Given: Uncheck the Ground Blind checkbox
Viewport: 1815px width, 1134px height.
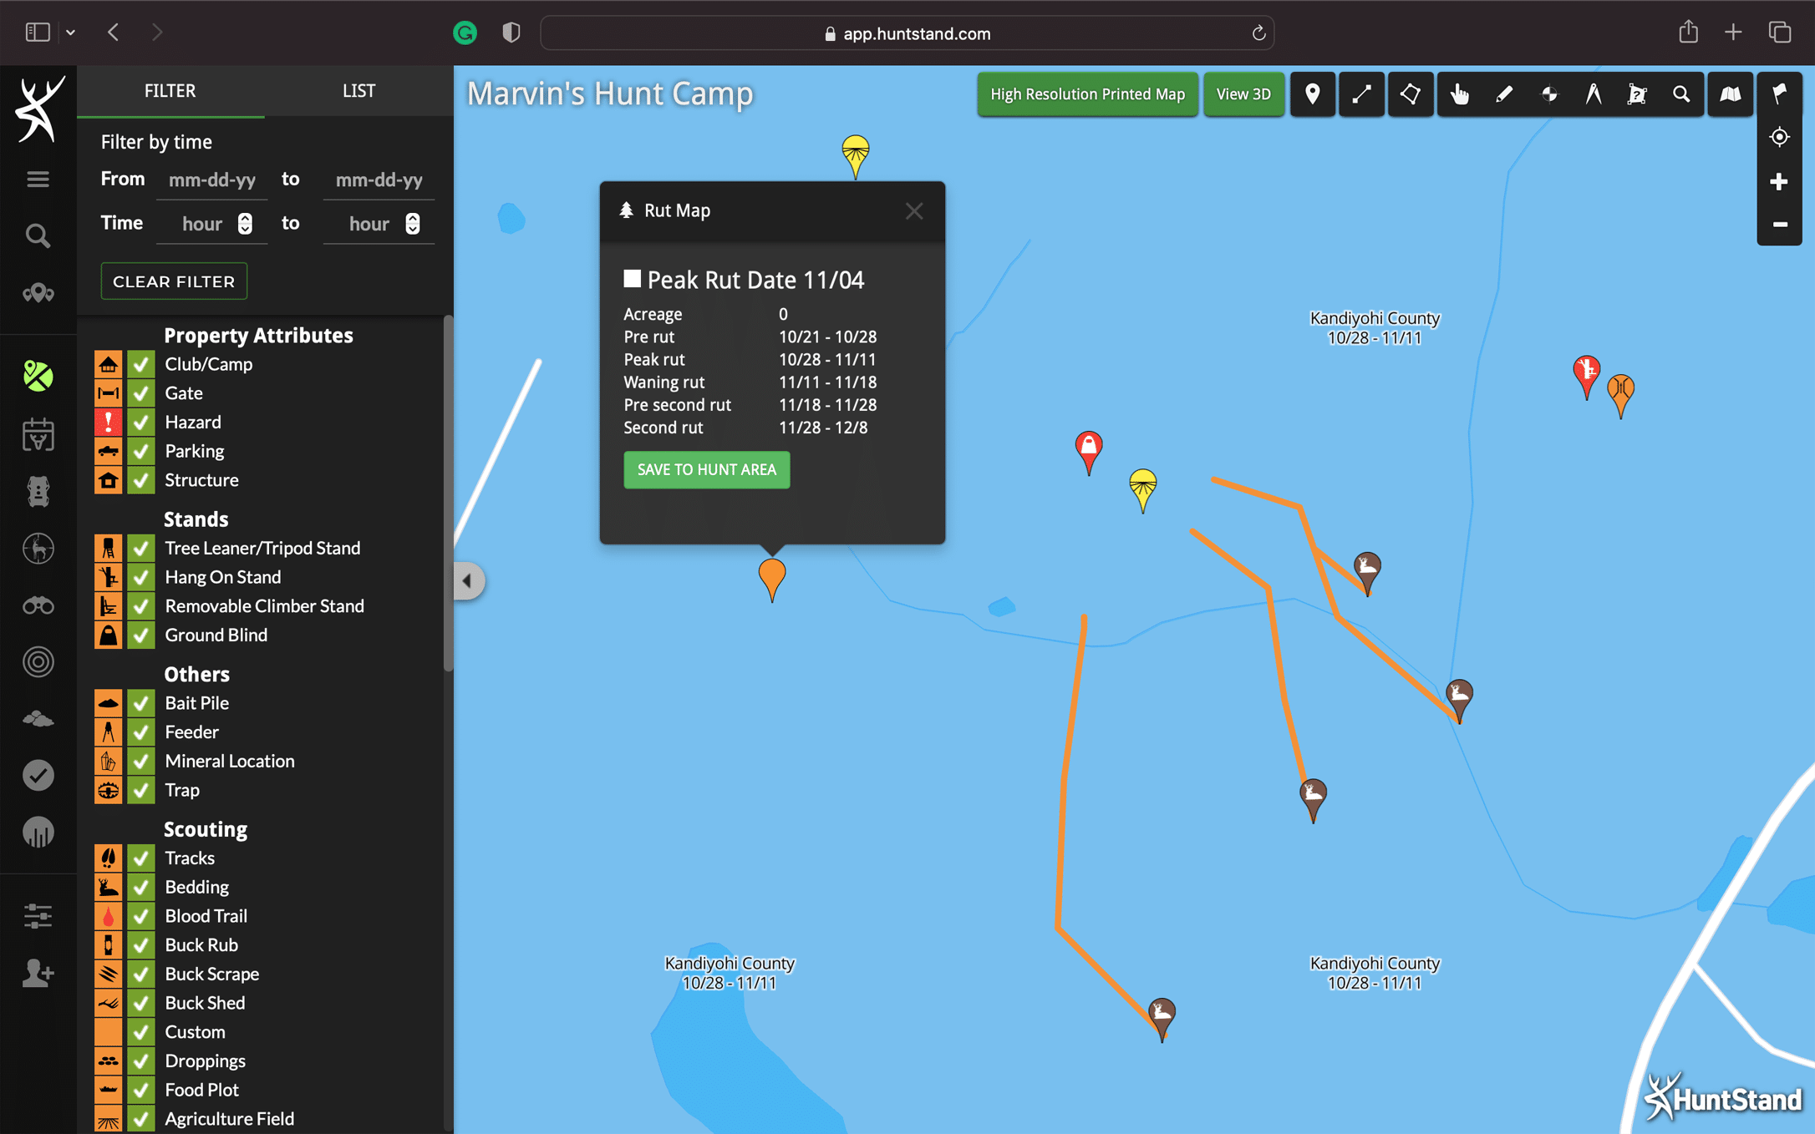Looking at the screenshot, I should [141, 635].
